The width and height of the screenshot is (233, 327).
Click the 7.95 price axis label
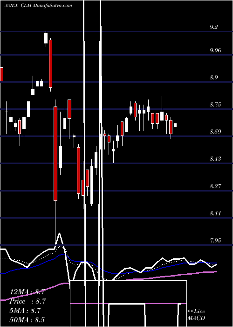(x=215, y=241)
